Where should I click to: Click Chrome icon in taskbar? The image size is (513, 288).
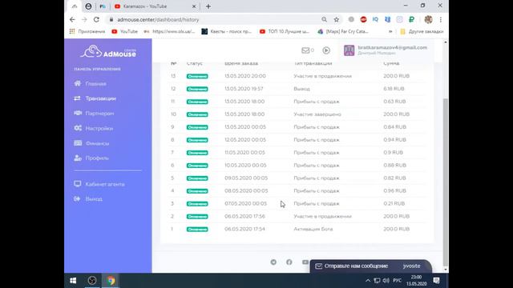coord(111,281)
